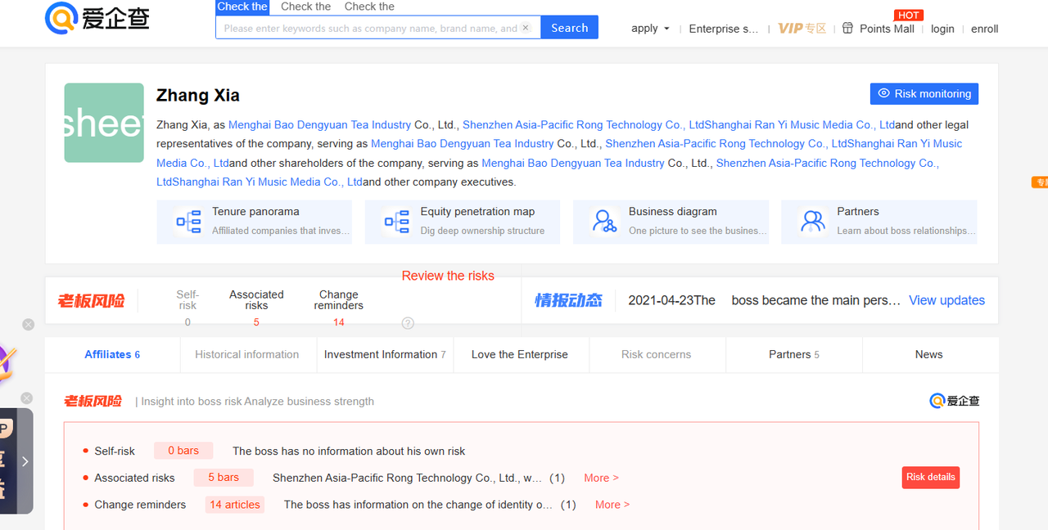Expand the VIP side banner chevron
Viewport: 1048px width, 530px height.
25,461
